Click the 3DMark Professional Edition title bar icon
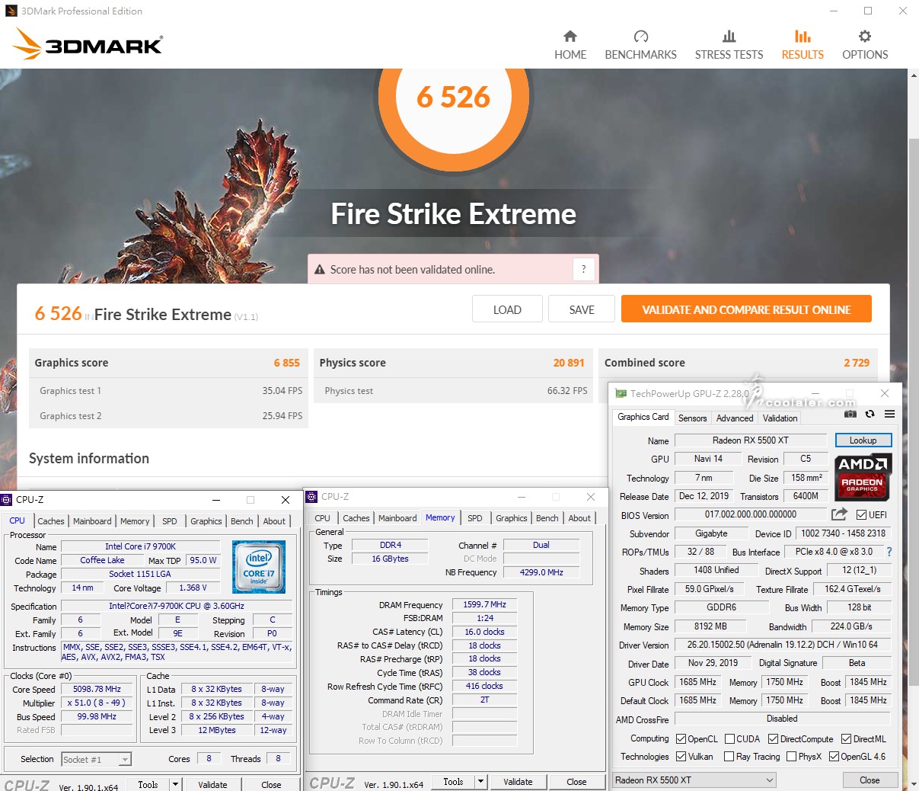This screenshot has width=919, height=791. point(10,11)
